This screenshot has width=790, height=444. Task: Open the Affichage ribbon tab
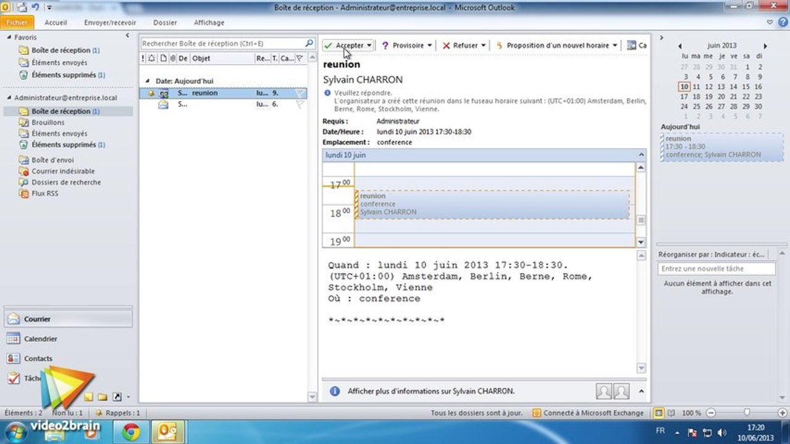coord(209,22)
